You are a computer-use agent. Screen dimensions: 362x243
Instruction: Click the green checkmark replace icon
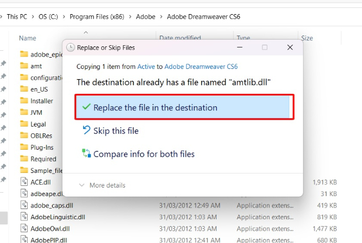pos(86,106)
